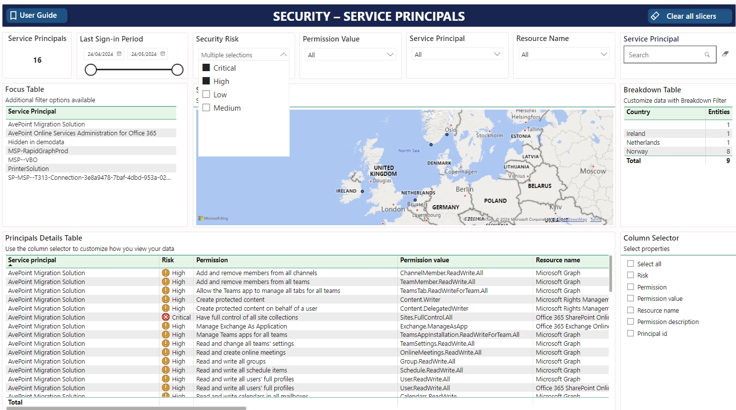
Task: Check the Medium security risk option
Action: pyautogui.click(x=207, y=108)
